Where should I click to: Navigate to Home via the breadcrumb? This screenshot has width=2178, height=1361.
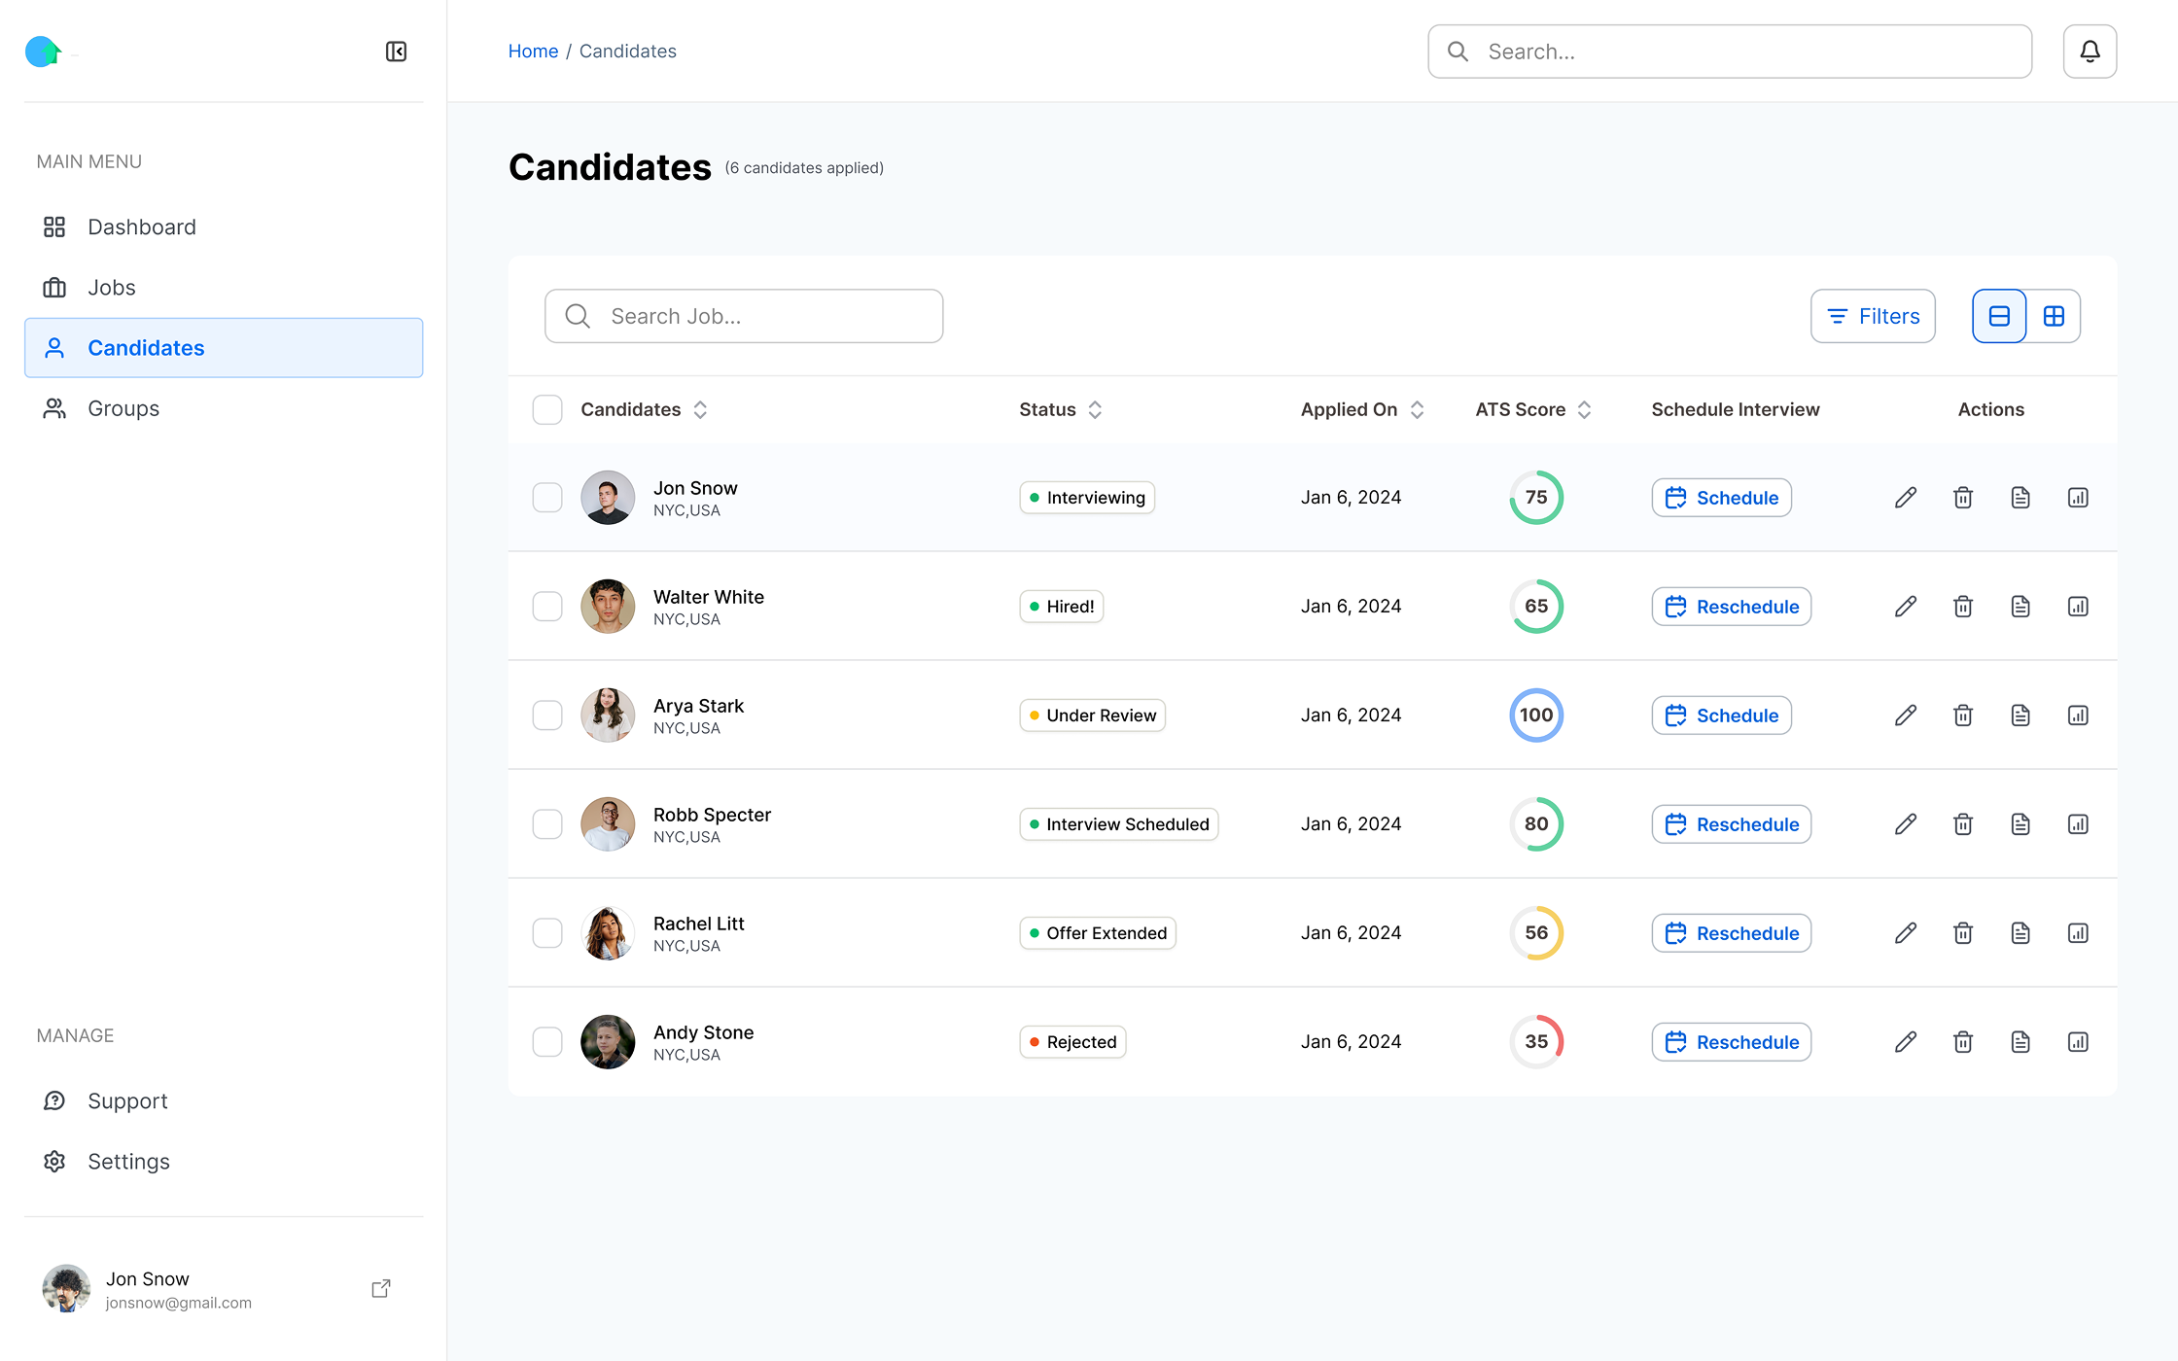pos(533,51)
